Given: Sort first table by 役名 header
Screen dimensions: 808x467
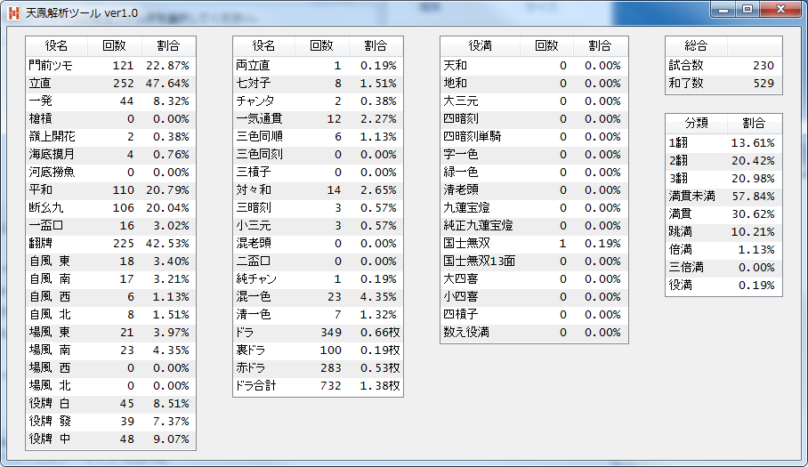Looking at the screenshot, I should (x=57, y=46).
